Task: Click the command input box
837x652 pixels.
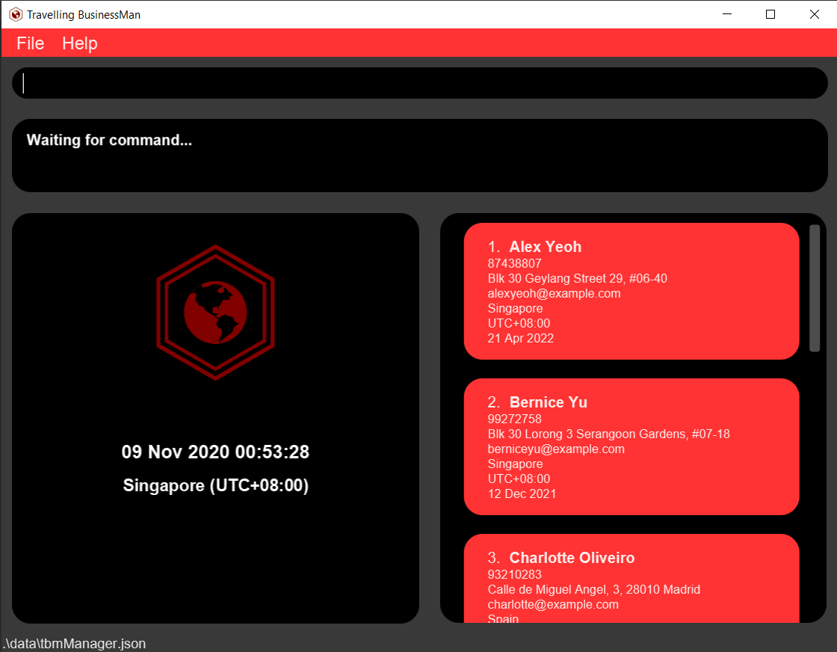Action: click(x=418, y=83)
